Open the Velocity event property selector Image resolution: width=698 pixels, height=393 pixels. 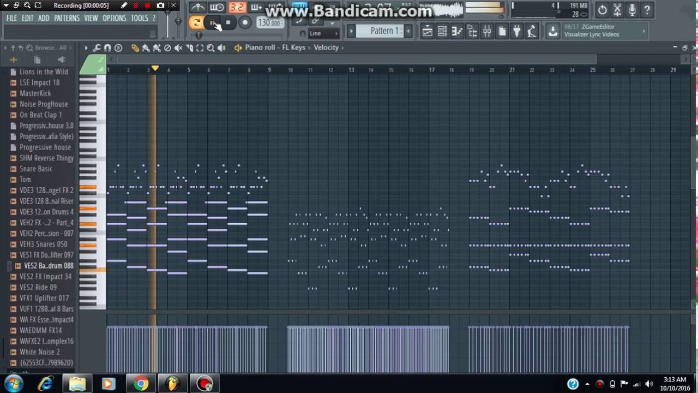(326, 47)
